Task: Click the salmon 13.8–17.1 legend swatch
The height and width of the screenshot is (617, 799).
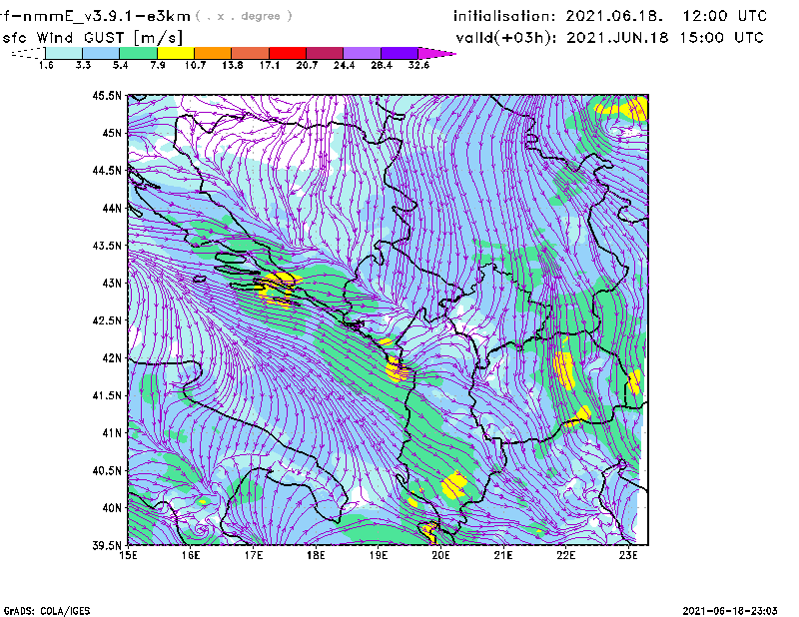Action: [251, 53]
